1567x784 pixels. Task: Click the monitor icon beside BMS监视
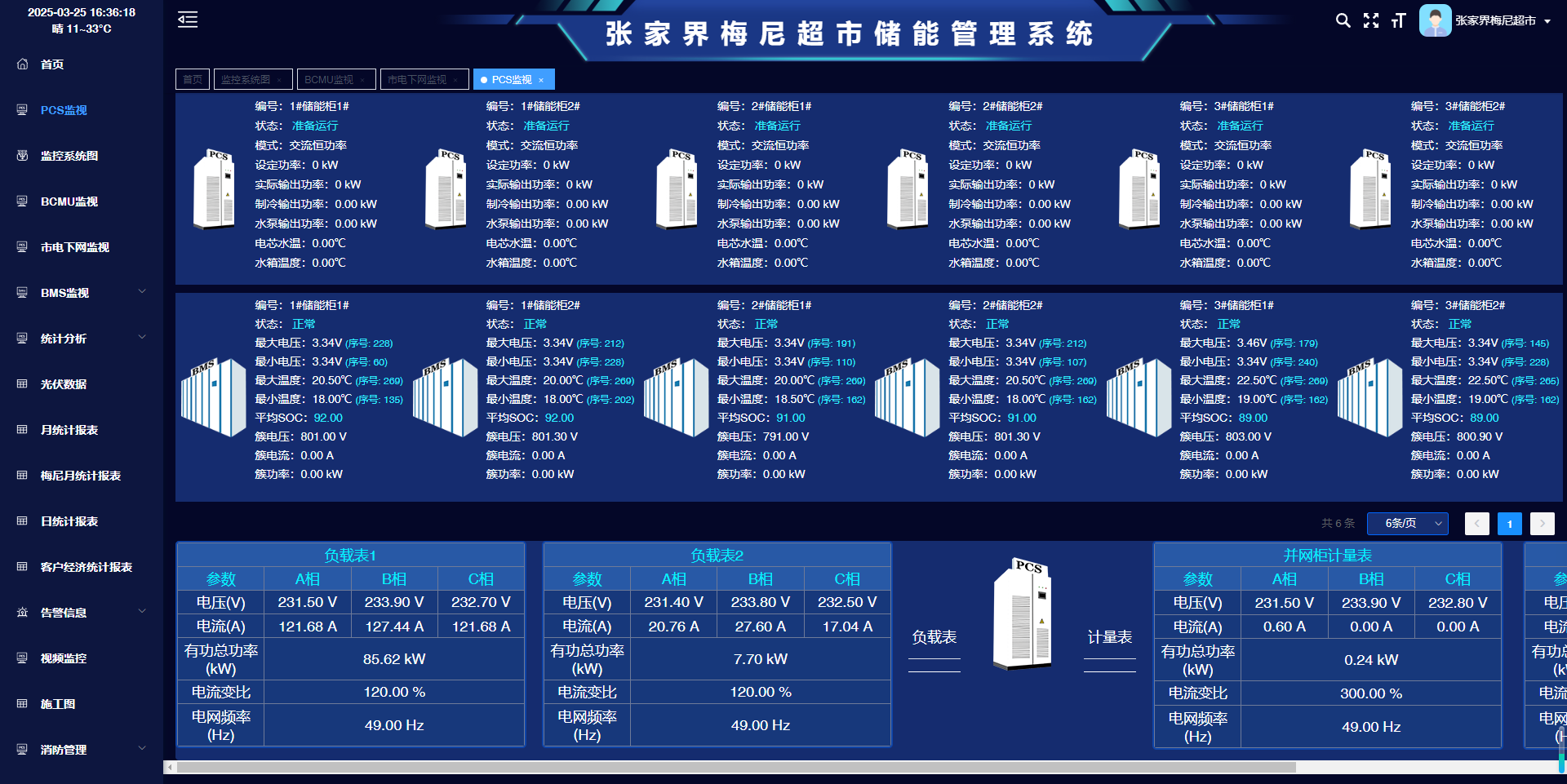pyautogui.click(x=22, y=292)
